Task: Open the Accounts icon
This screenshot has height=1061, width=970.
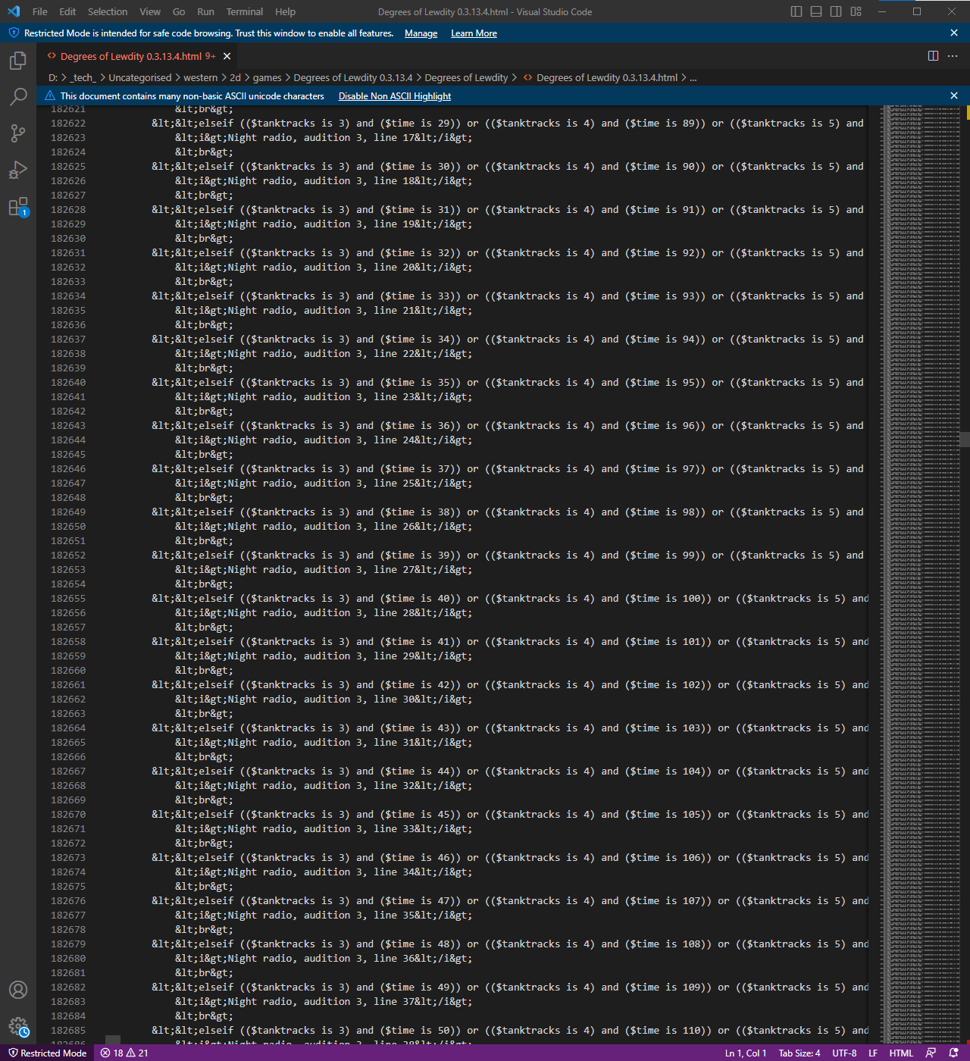Action: coord(18,990)
